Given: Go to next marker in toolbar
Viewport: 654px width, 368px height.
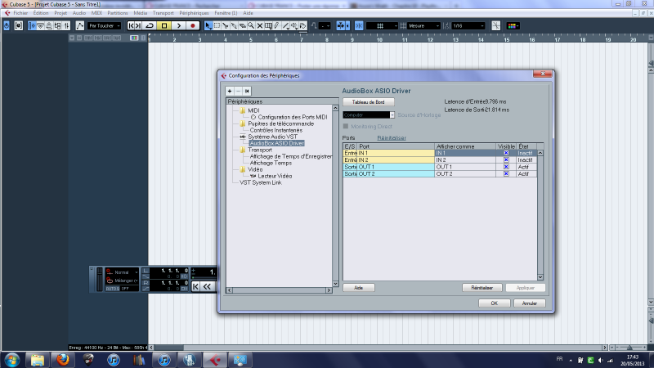Looking at the screenshot, I should coord(138,26).
